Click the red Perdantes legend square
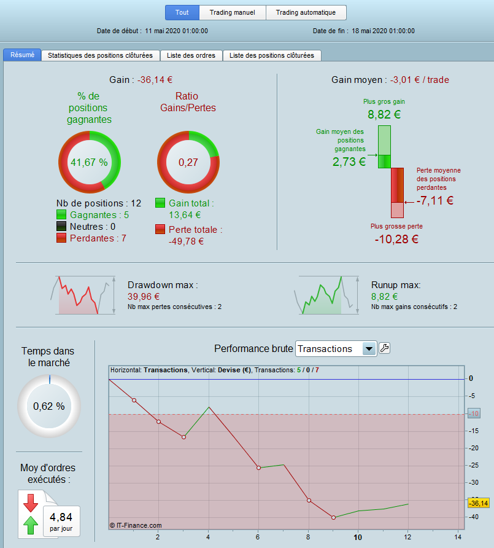This screenshot has width=494, height=548. (x=61, y=238)
